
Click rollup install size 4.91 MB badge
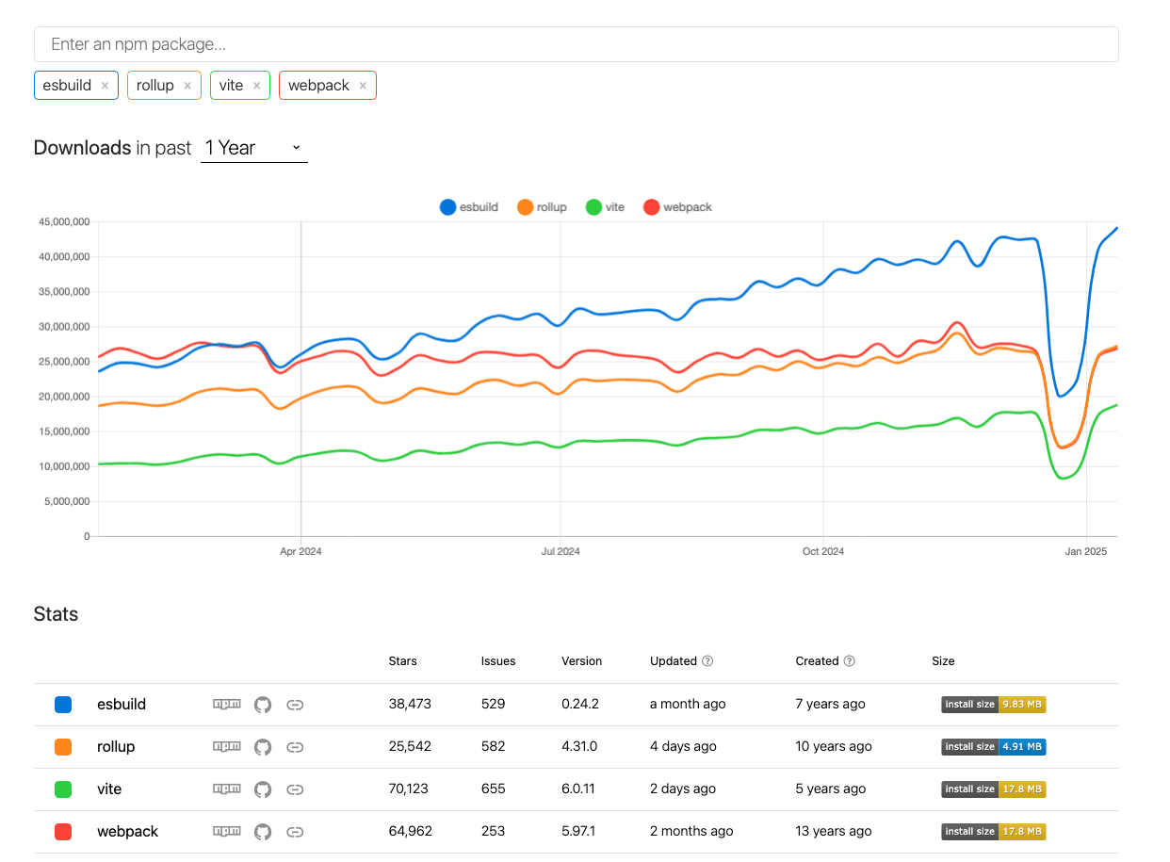pos(994,746)
